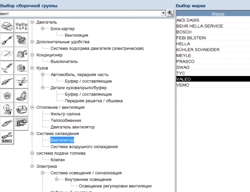Select the windscreen wiper group icon
Screen dimensions: 250x192
[x=7, y=54]
